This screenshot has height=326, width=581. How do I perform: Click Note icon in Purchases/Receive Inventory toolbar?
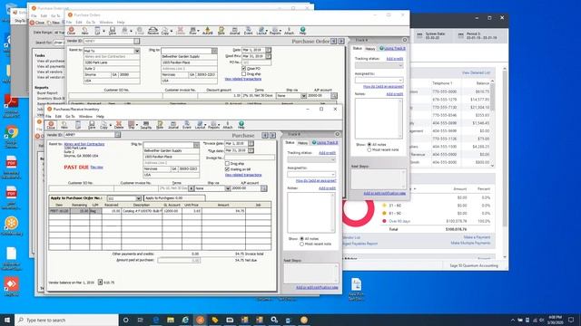point(160,125)
